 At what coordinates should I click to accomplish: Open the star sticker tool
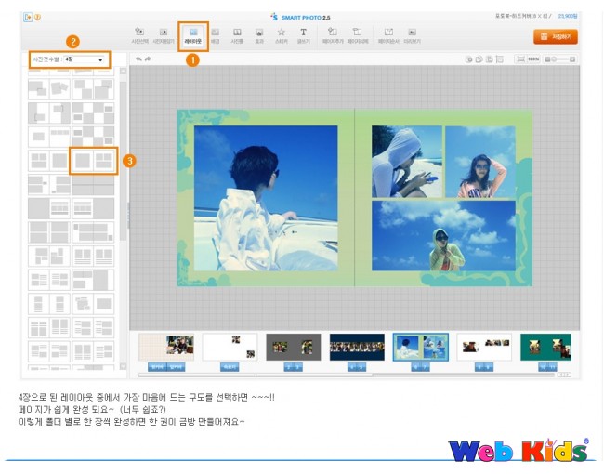pyautogui.click(x=281, y=35)
